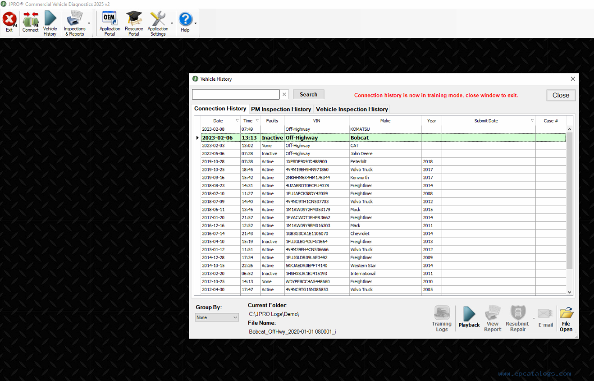The width and height of the screenshot is (594, 381).
Task: Select the International row dated 2013-02-20
Action: click(x=383, y=274)
